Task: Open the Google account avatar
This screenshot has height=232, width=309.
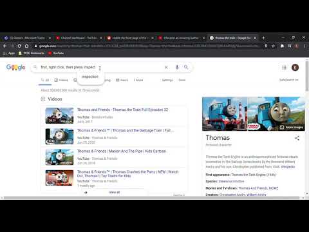Action: click(295, 68)
